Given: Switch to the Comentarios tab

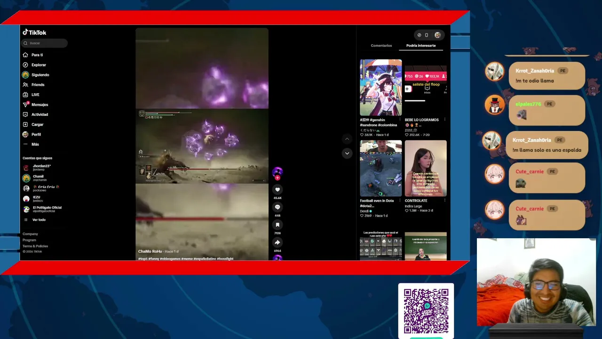Looking at the screenshot, I should [x=381, y=46].
